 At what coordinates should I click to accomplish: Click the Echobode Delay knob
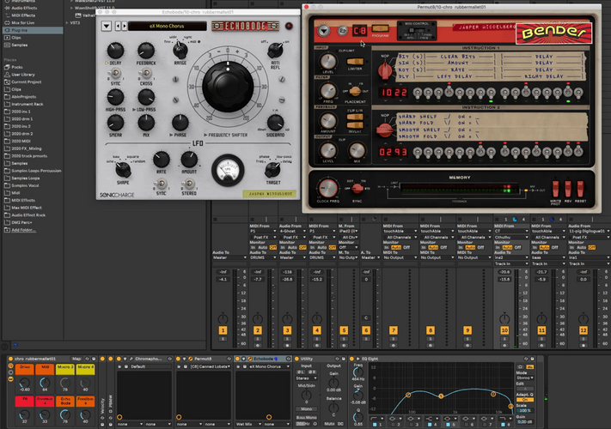click(x=115, y=51)
